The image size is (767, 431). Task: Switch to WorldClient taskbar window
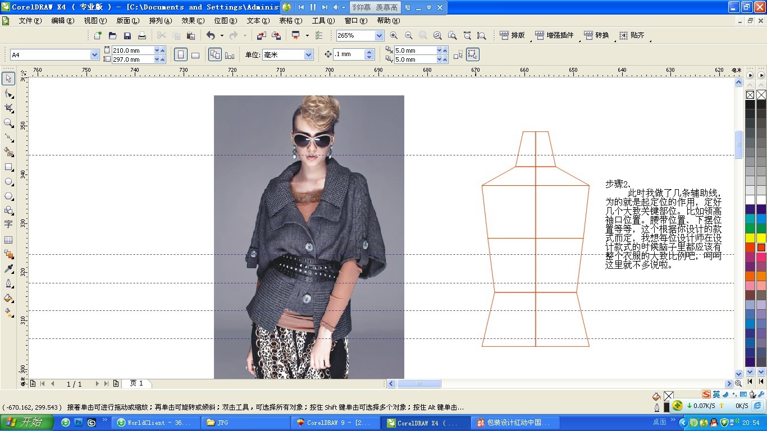pos(154,423)
